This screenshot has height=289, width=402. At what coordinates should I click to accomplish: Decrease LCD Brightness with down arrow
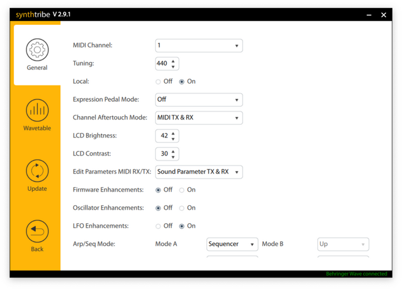point(173,139)
